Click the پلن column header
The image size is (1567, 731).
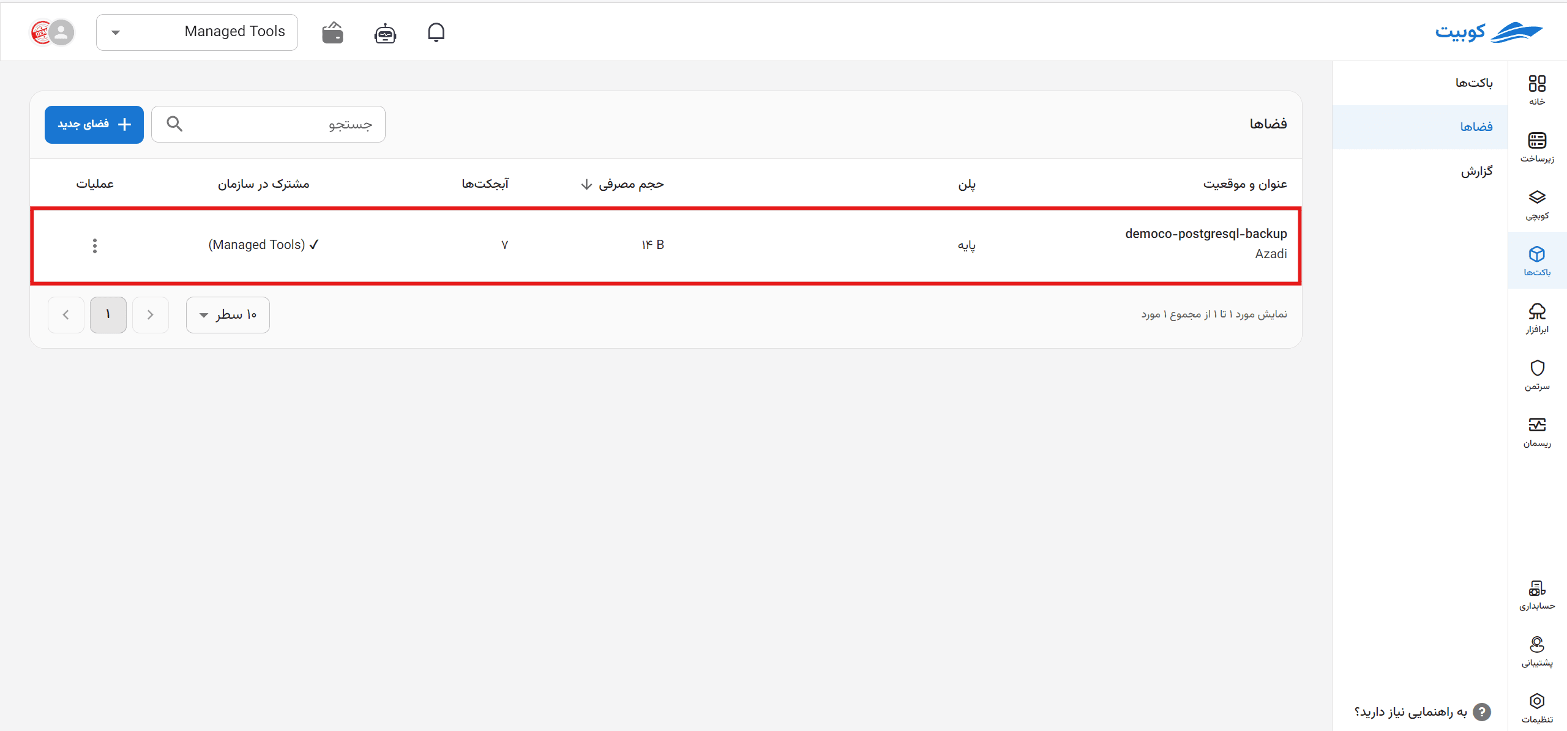(967, 184)
